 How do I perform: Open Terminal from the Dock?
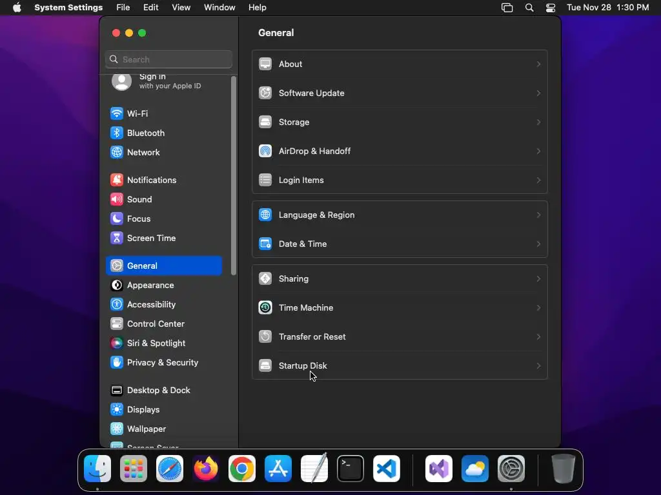(x=351, y=469)
